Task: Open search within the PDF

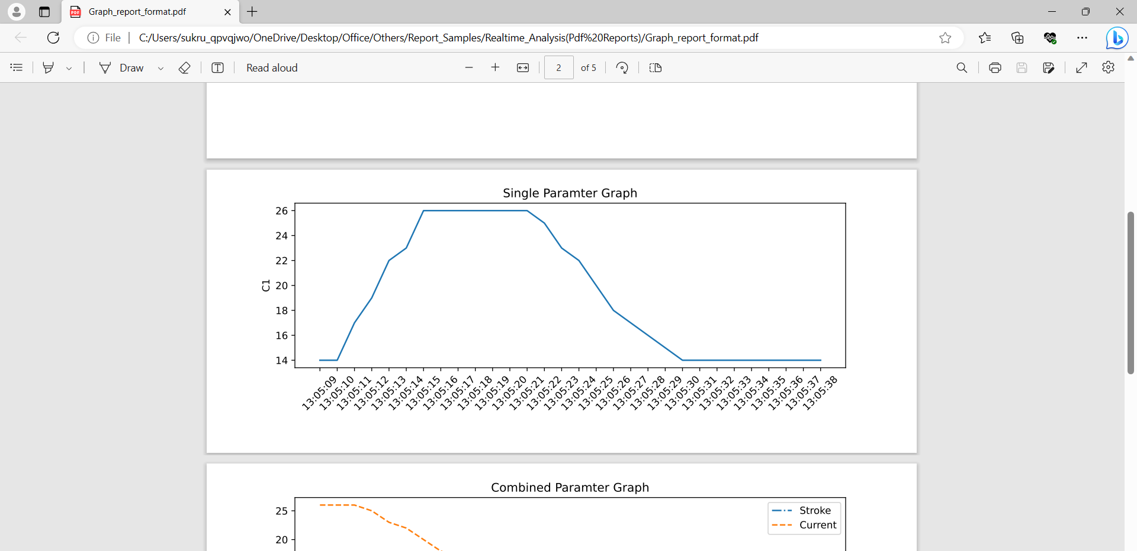Action: pos(962,67)
